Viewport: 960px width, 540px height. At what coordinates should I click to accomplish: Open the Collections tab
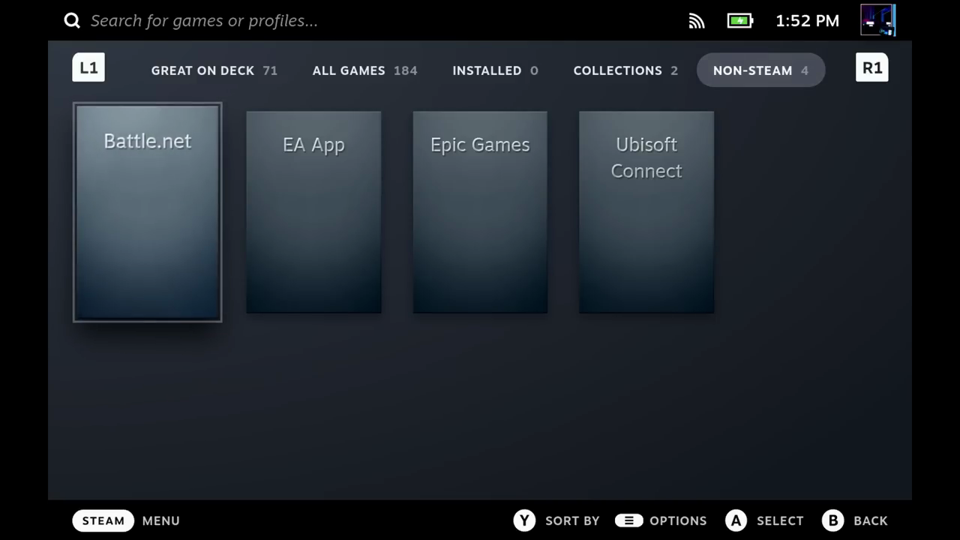625,70
